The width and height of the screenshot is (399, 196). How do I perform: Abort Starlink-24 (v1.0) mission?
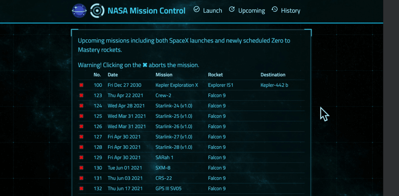(x=81, y=106)
